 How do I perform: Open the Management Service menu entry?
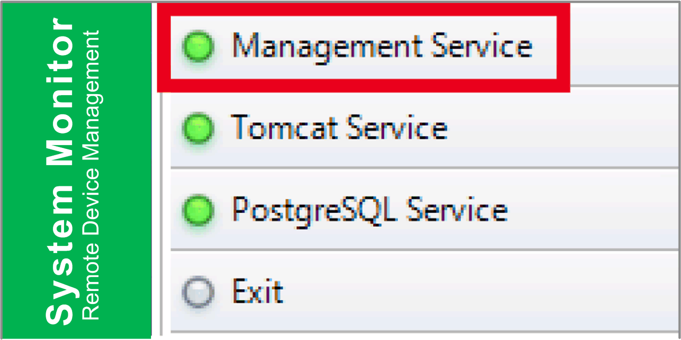point(382,47)
